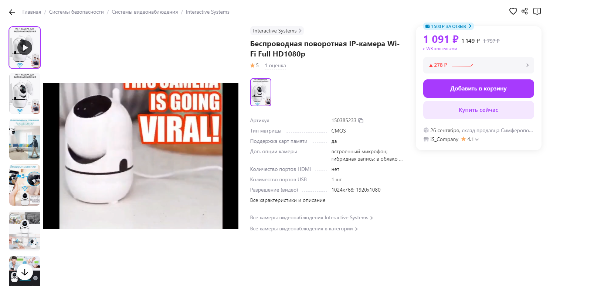Click the report complaint icon
This screenshot has height=292, width=611.
pyautogui.click(x=537, y=11)
